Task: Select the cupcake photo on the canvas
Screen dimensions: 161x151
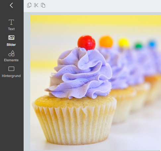Action: click(x=96, y=82)
